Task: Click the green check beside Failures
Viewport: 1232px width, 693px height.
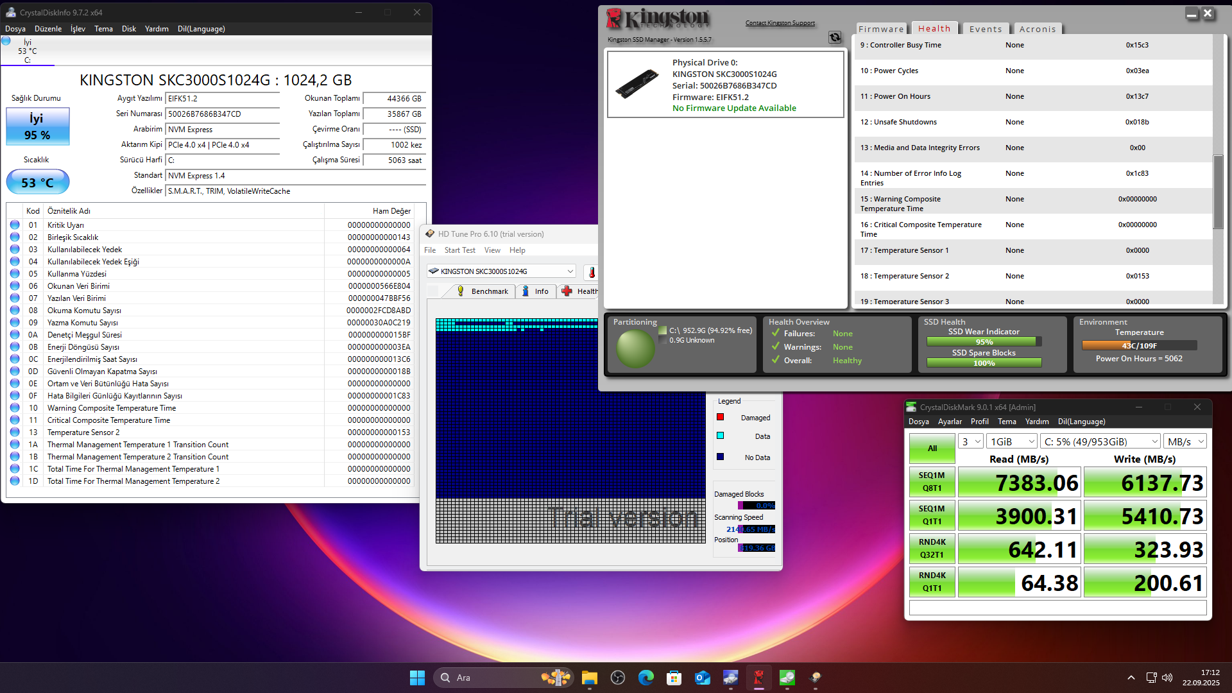Action: pos(775,333)
